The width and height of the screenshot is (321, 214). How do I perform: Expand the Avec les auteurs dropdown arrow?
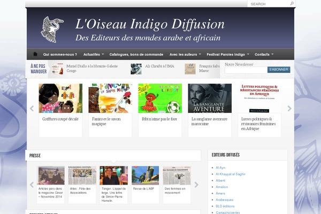click(200, 54)
